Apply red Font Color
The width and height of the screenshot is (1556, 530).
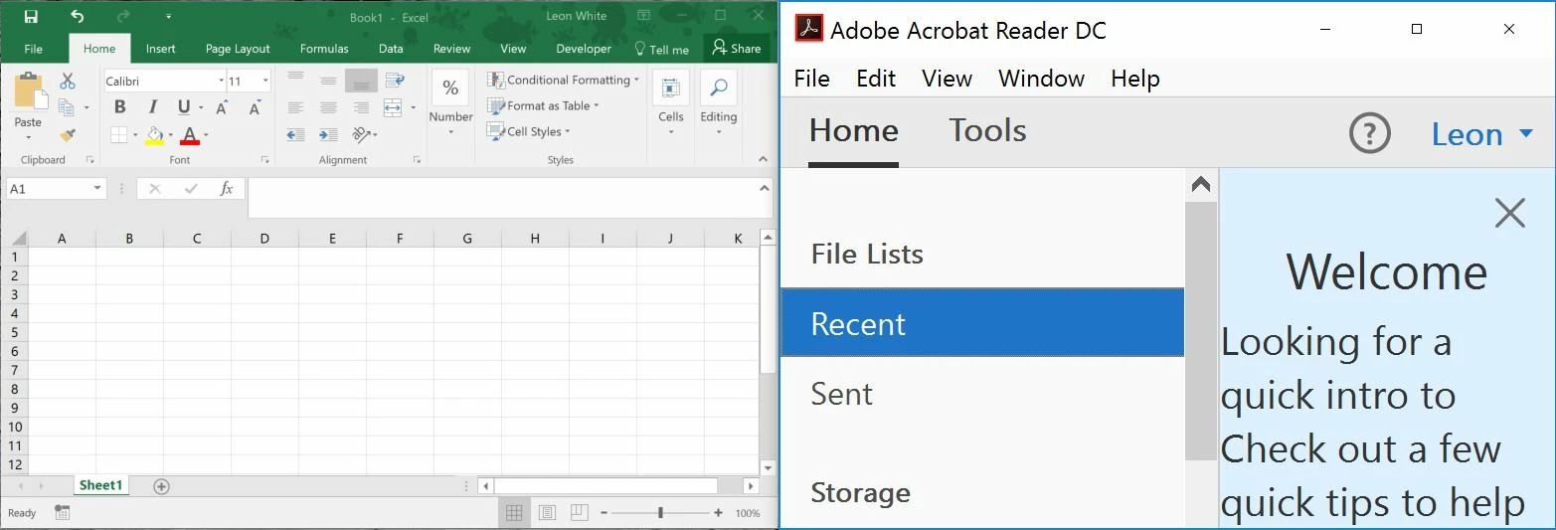click(x=190, y=134)
